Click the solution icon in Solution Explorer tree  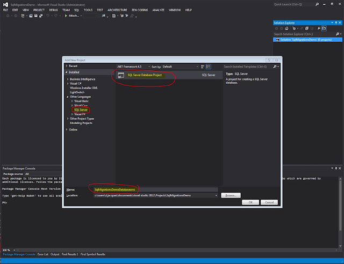pos(277,40)
